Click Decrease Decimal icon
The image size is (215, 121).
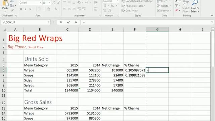pos(110,10)
